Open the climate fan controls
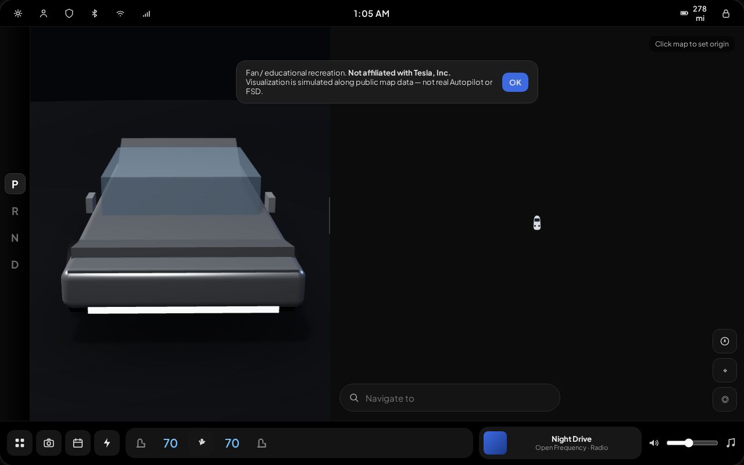The image size is (744, 465). pyautogui.click(x=202, y=443)
